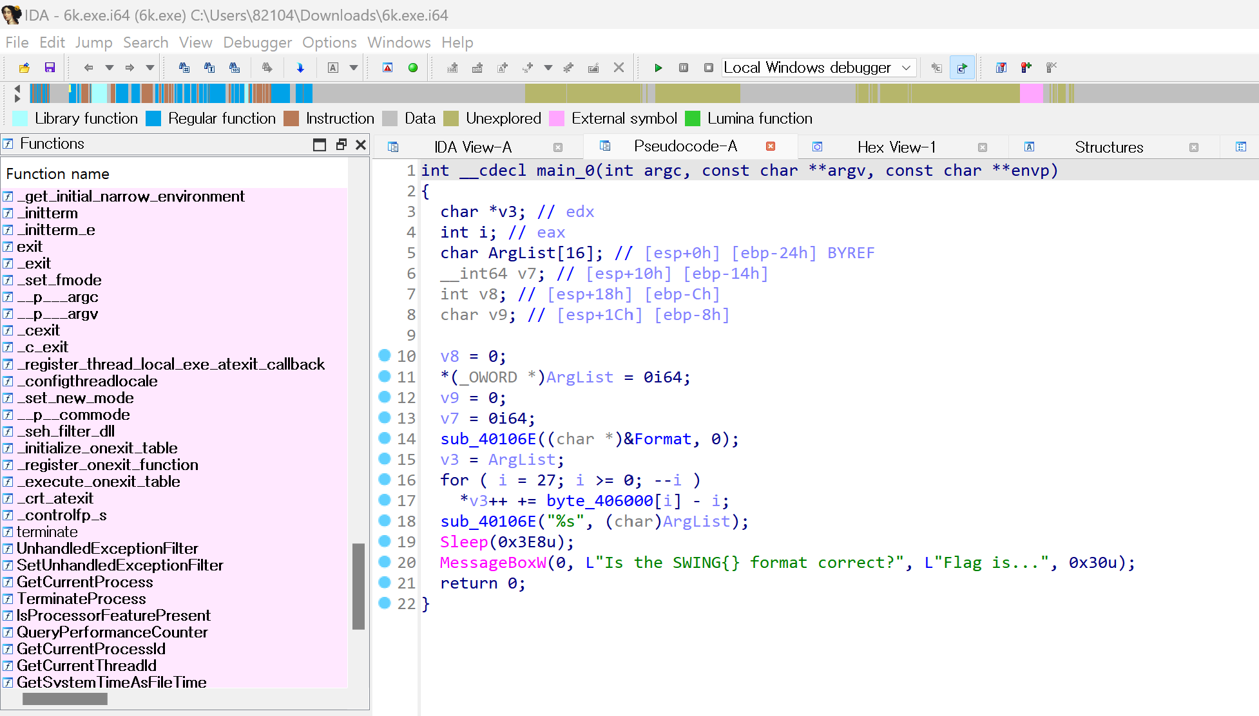Screen dimensions: 1259x716
Task: Start the debugger with green play button
Action: click(x=658, y=68)
